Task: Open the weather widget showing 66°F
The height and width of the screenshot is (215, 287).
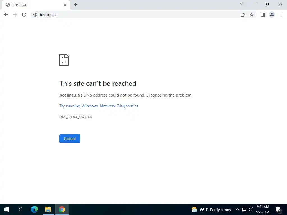Action: 211,210
